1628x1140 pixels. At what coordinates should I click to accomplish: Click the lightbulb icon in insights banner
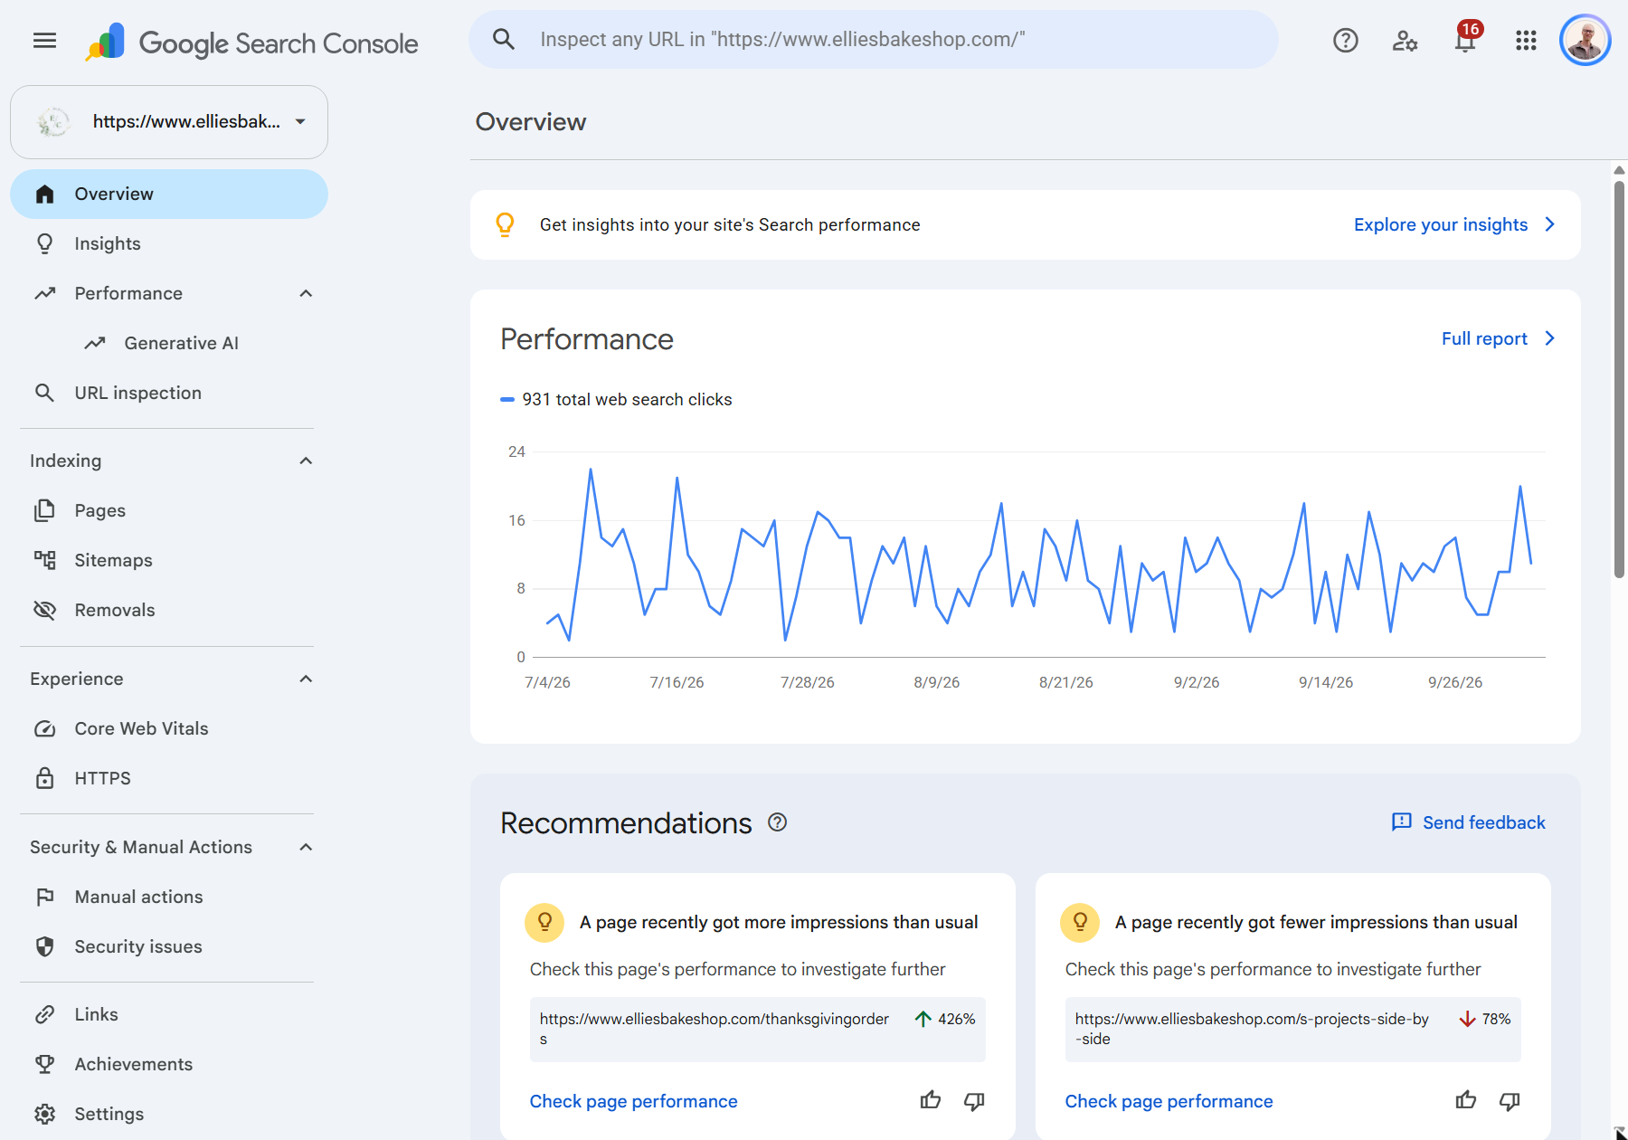click(x=506, y=224)
